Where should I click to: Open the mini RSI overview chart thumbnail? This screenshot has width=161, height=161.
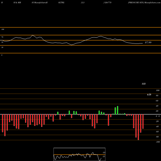coord(80,154)
